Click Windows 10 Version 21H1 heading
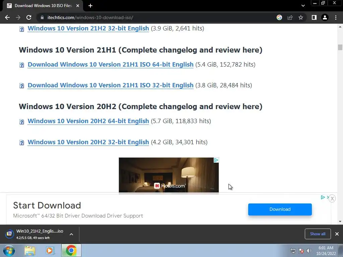 [x=140, y=50]
